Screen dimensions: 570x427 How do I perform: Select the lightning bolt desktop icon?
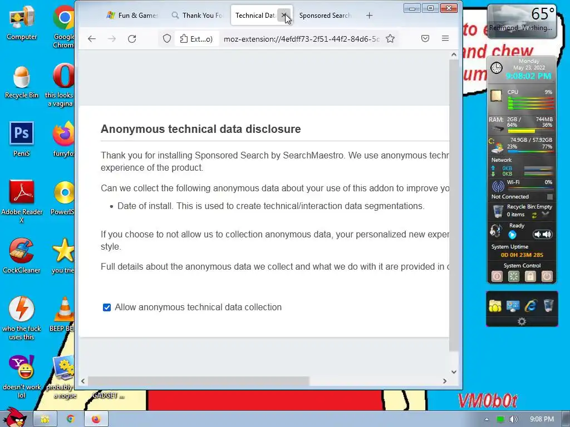tap(22, 319)
